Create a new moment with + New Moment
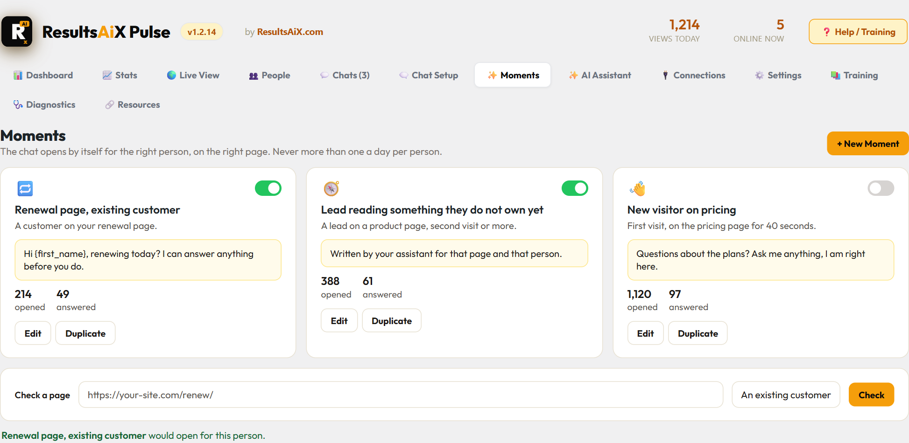909x443 pixels. (868, 144)
